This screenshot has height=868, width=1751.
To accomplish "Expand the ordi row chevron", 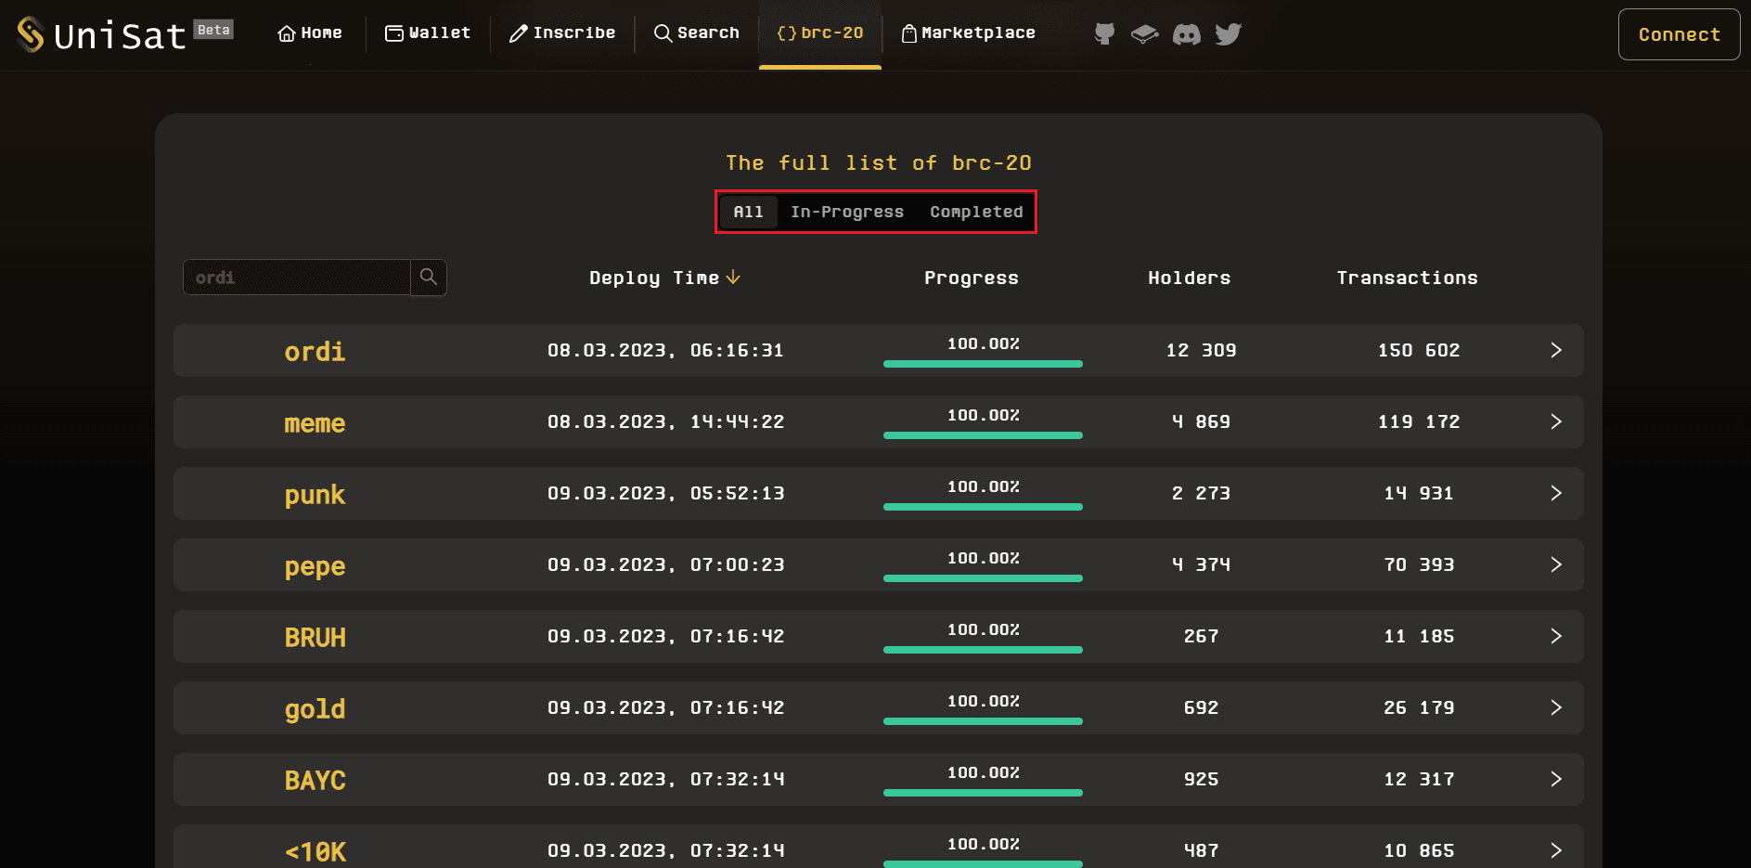I will coord(1556,350).
